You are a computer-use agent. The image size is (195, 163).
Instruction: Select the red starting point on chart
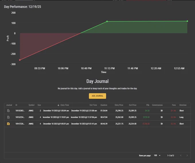(20, 60)
